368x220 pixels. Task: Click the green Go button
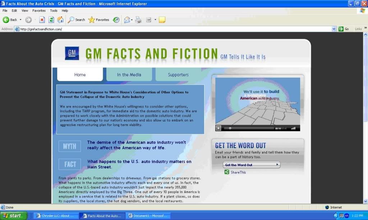click(344, 29)
